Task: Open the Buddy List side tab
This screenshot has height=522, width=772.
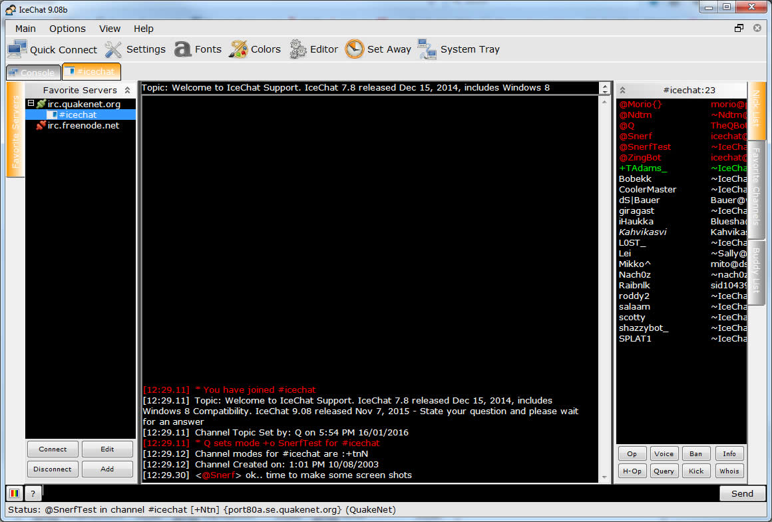Action: 757,272
